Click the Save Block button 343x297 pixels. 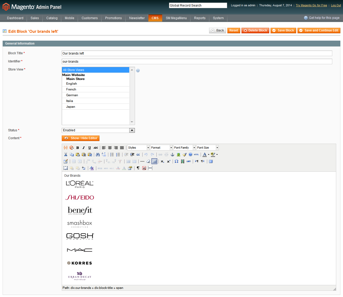coord(283,30)
